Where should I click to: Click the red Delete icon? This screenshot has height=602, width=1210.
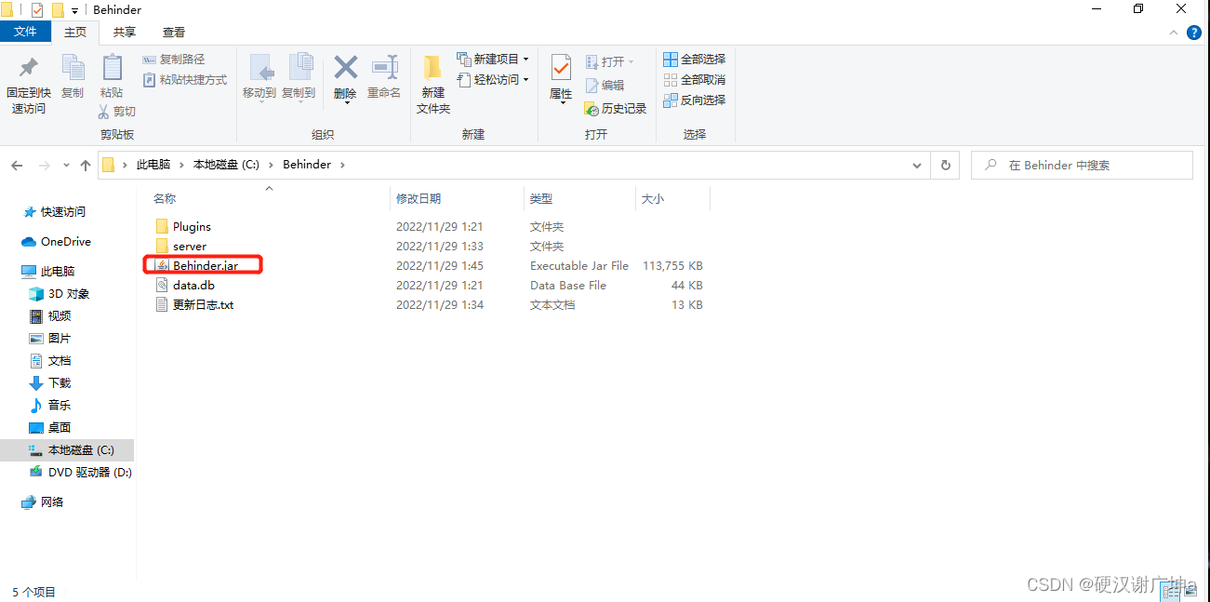click(x=345, y=67)
